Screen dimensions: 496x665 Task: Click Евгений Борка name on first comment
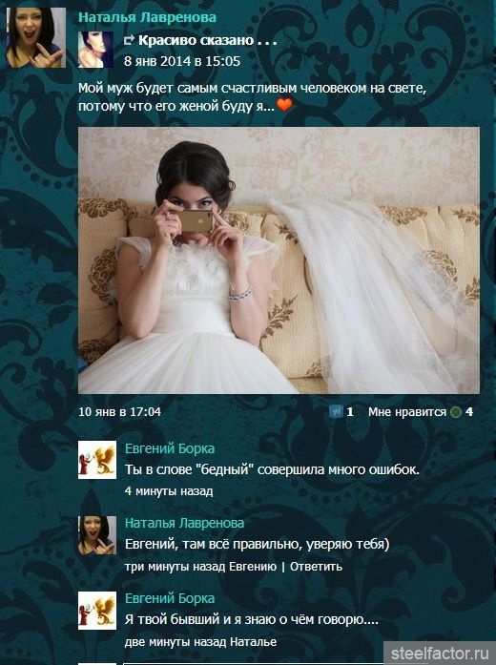coord(170,448)
